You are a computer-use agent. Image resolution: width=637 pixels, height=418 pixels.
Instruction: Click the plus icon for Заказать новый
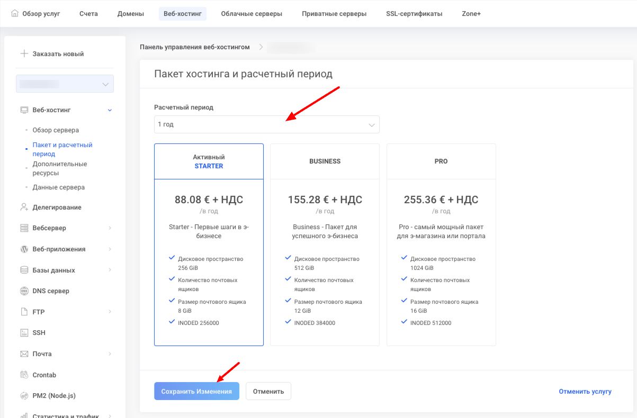coord(24,53)
